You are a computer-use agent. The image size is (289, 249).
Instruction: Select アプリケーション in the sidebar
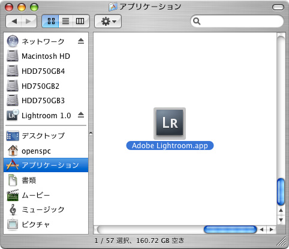click(46, 165)
